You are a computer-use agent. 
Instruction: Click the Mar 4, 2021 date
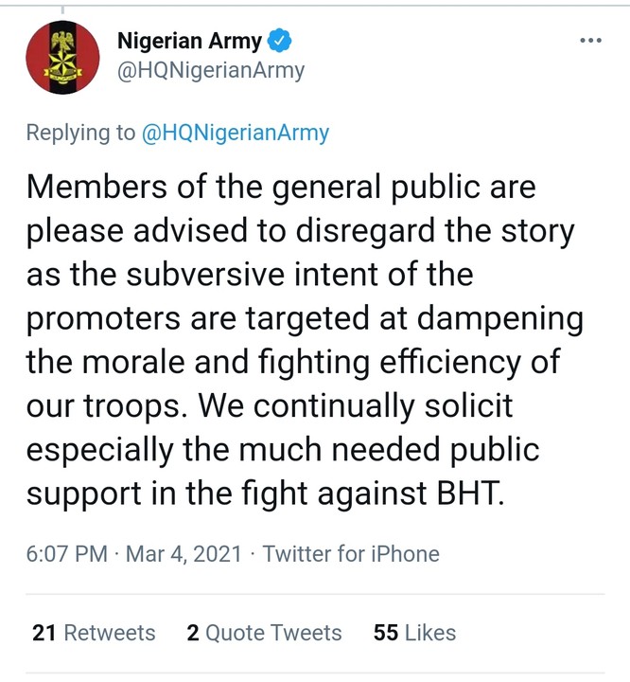click(x=184, y=553)
